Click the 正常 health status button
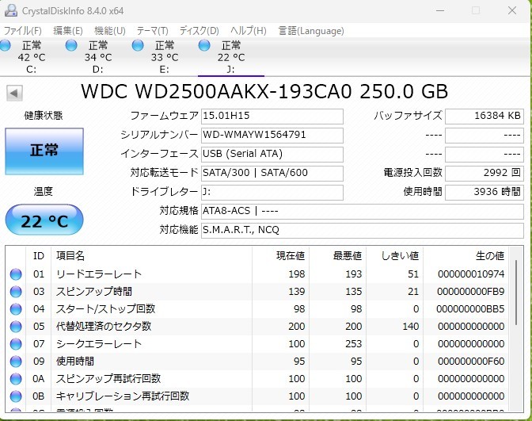Image resolution: width=532 pixels, height=421 pixels. (x=44, y=150)
